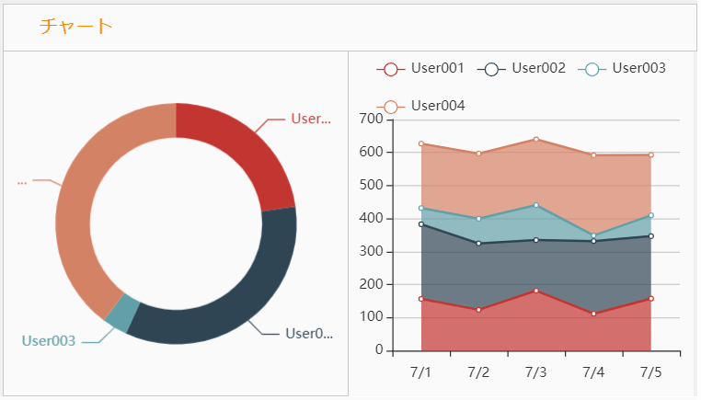Toggle User001 series in the legend

pos(437,68)
